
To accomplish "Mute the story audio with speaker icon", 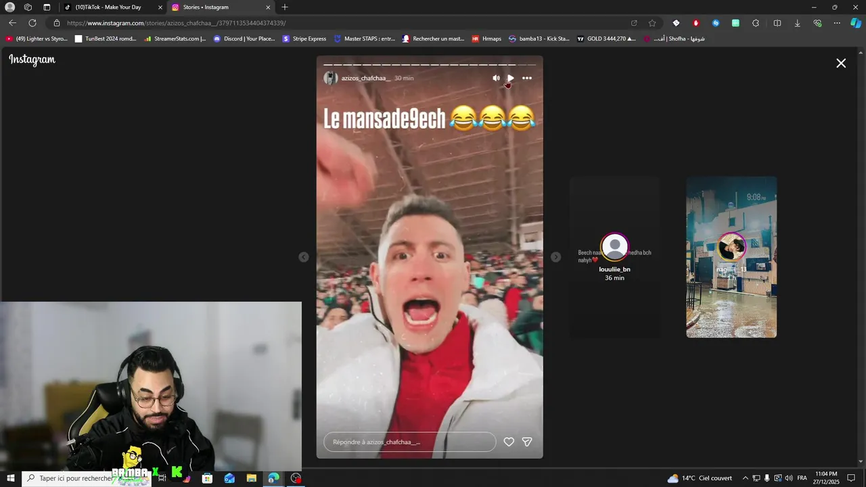I will coord(496,78).
